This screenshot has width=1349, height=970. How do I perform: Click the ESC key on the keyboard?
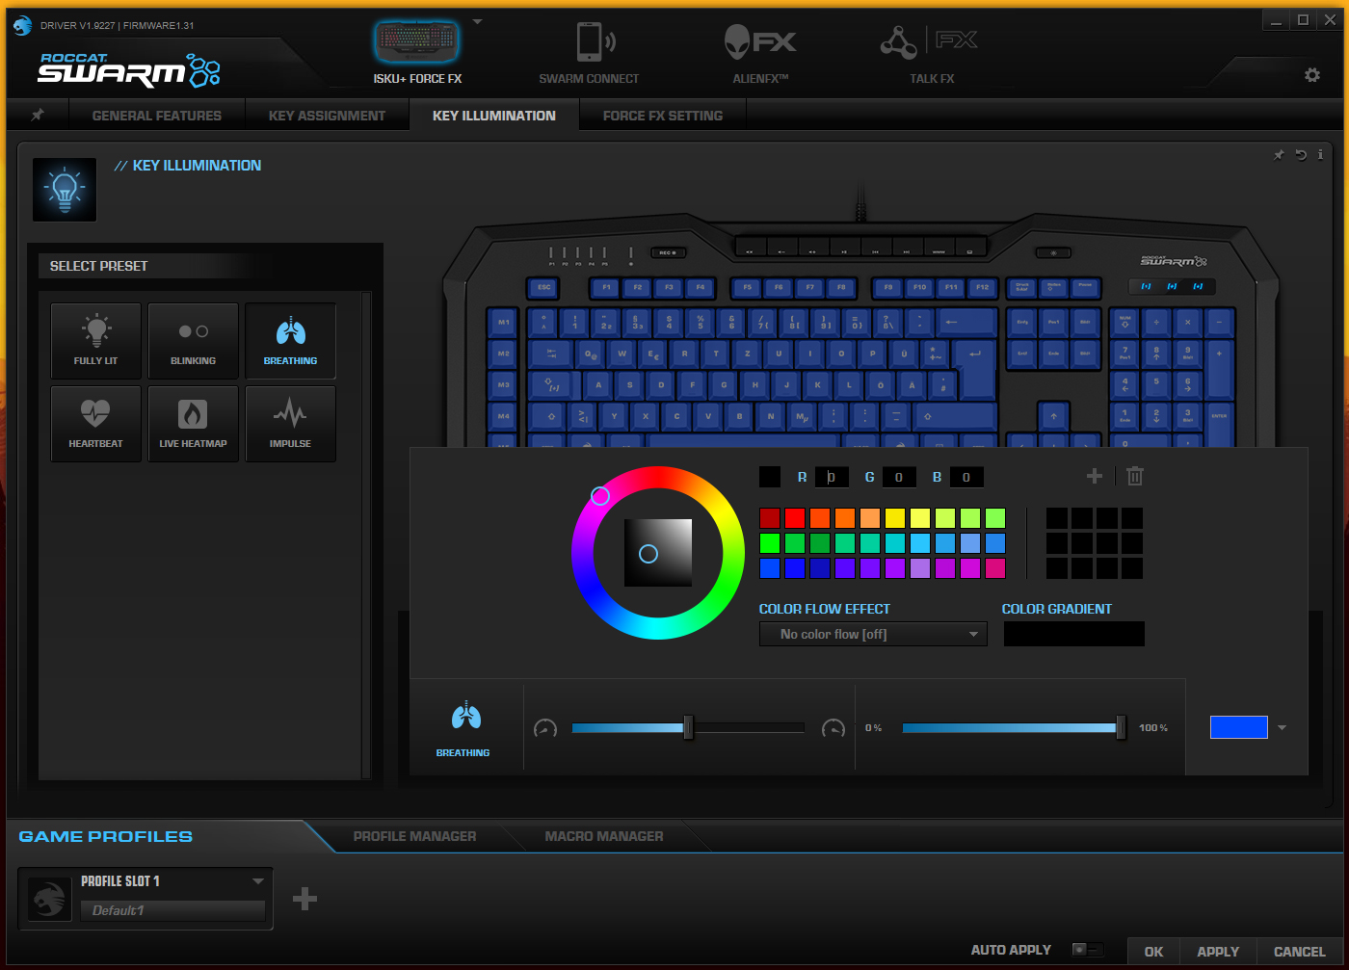tap(543, 287)
